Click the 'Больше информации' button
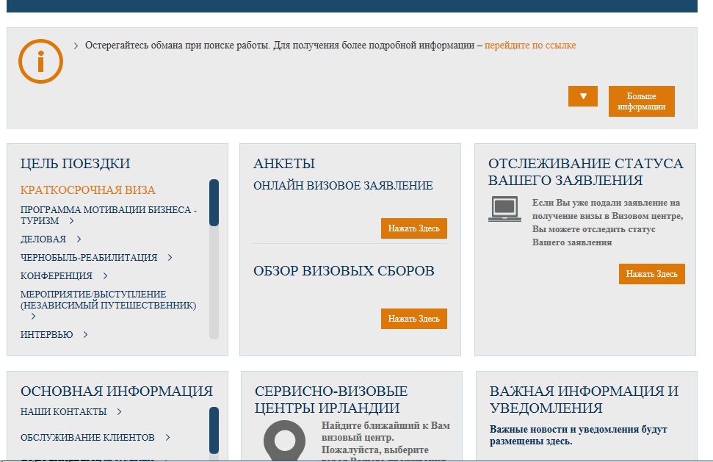713x462 pixels. (641, 101)
